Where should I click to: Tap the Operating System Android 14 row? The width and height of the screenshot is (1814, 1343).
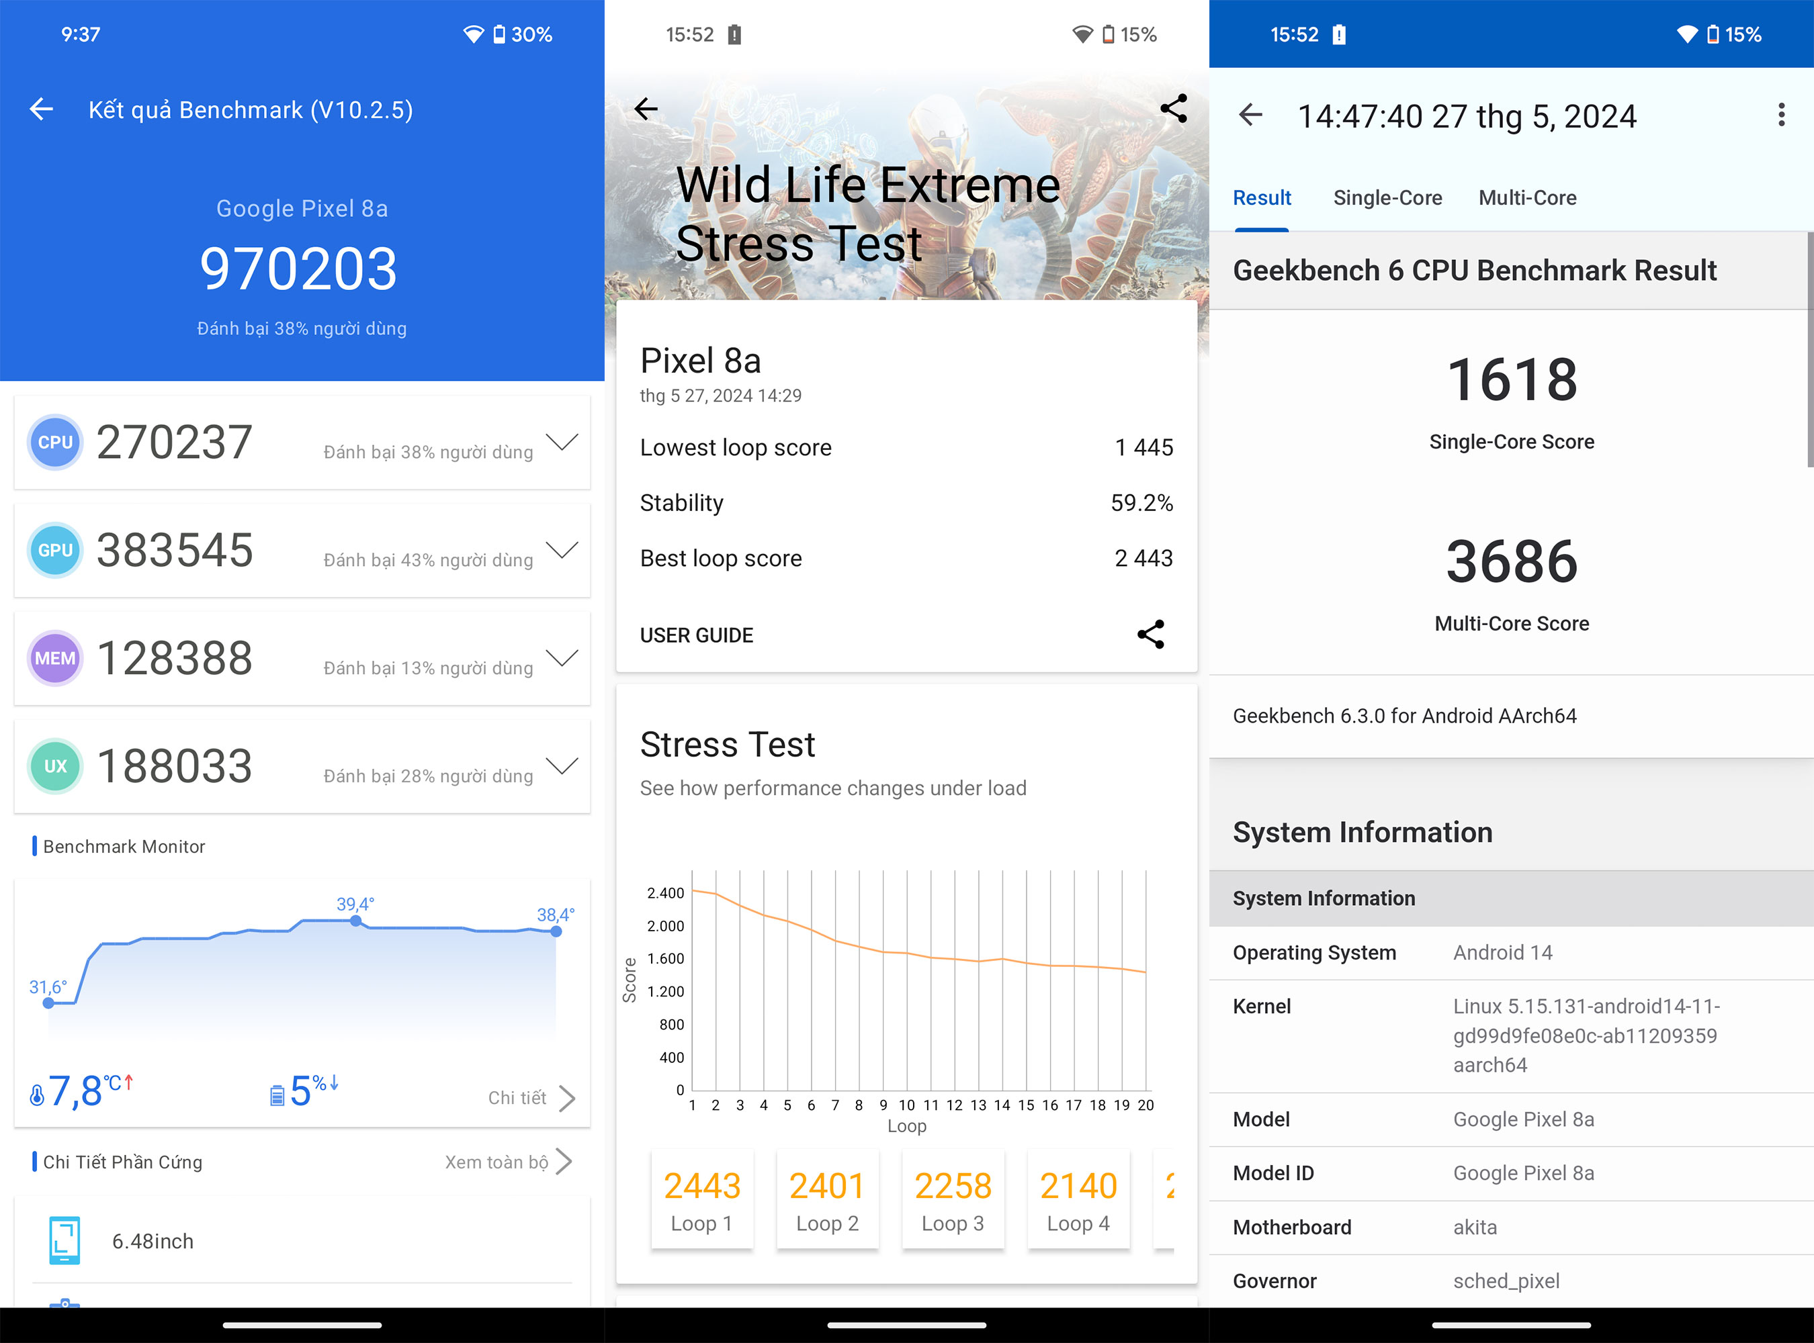pos(1512,953)
